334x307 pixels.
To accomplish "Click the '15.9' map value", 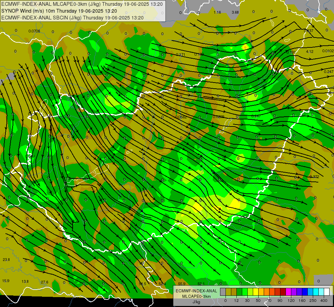I will tap(6, 281).
